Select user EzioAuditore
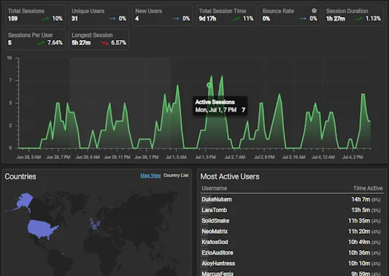 pyautogui.click(x=217, y=252)
